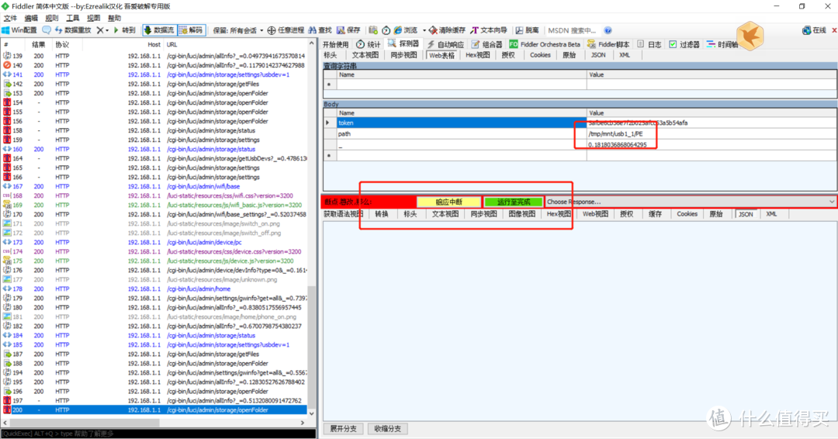Click the blue help question mark icon

[608, 30]
